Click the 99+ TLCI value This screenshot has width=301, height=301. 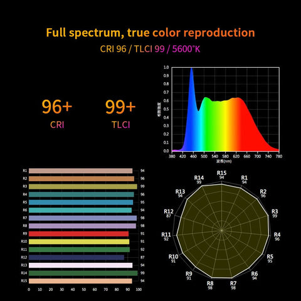coord(120,107)
